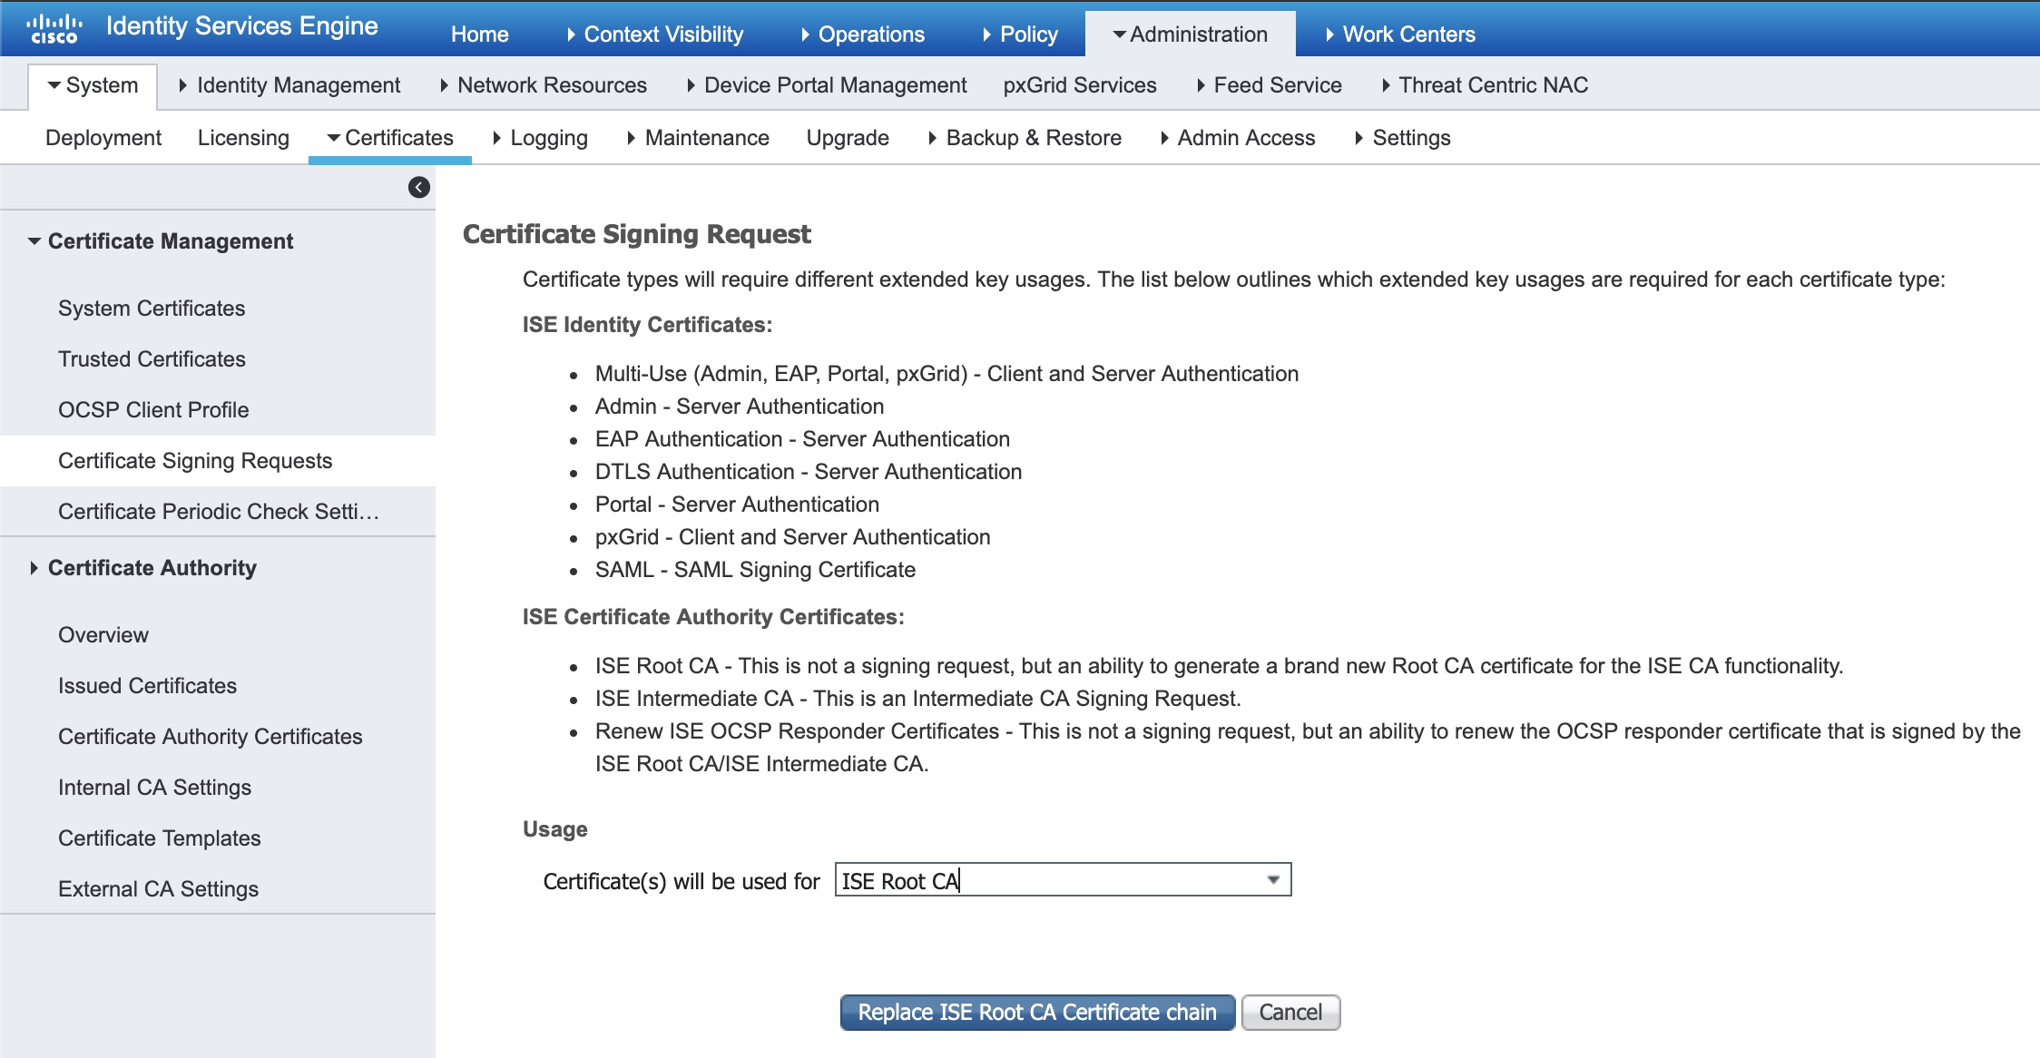Expand Logging menu
This screenshot has width=2040, height=1058.
point(540,138)
